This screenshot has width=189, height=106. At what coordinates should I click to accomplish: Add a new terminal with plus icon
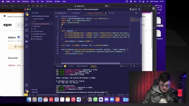[x=126, y=66]
